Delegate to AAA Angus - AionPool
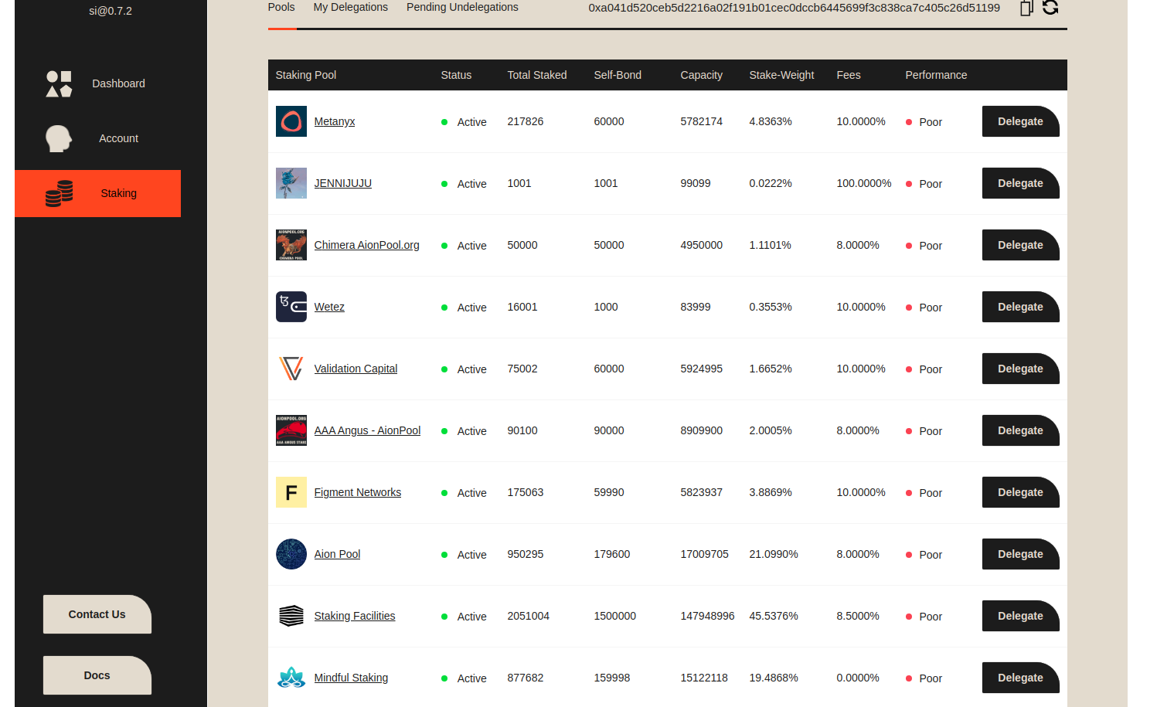The height and width of the screenshot is (707, 1174). [x=1020, y=430]
